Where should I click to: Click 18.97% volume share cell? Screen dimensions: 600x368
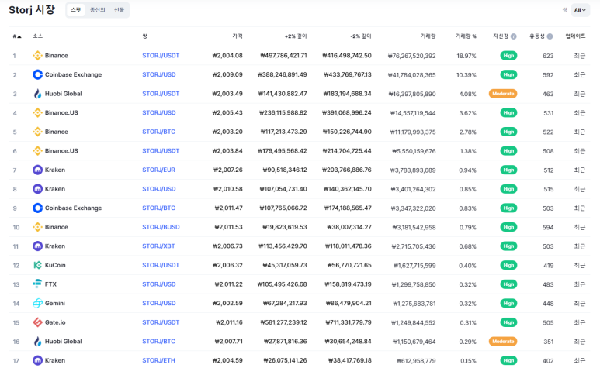[x=466, y=56]
